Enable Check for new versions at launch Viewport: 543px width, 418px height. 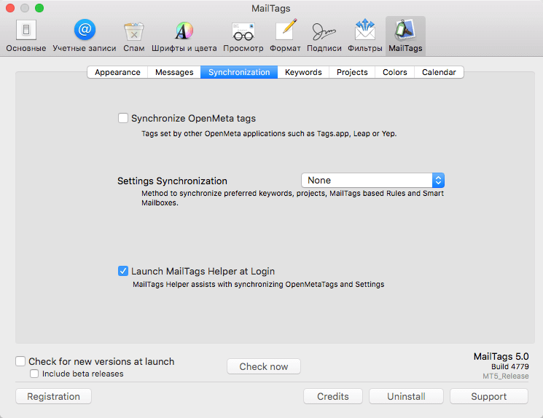tap(20, 361)
